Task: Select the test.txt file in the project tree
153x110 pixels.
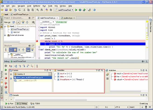Action: click(x=15, y=32)
